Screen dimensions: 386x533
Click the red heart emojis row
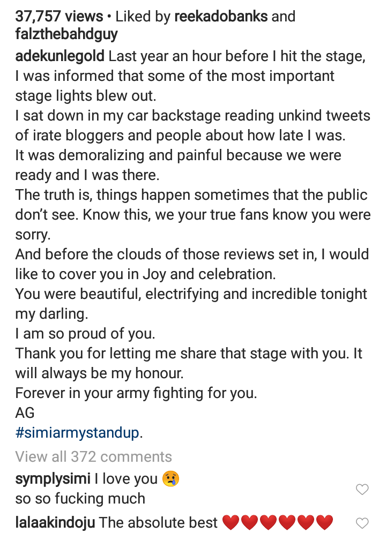click(277, 522)
